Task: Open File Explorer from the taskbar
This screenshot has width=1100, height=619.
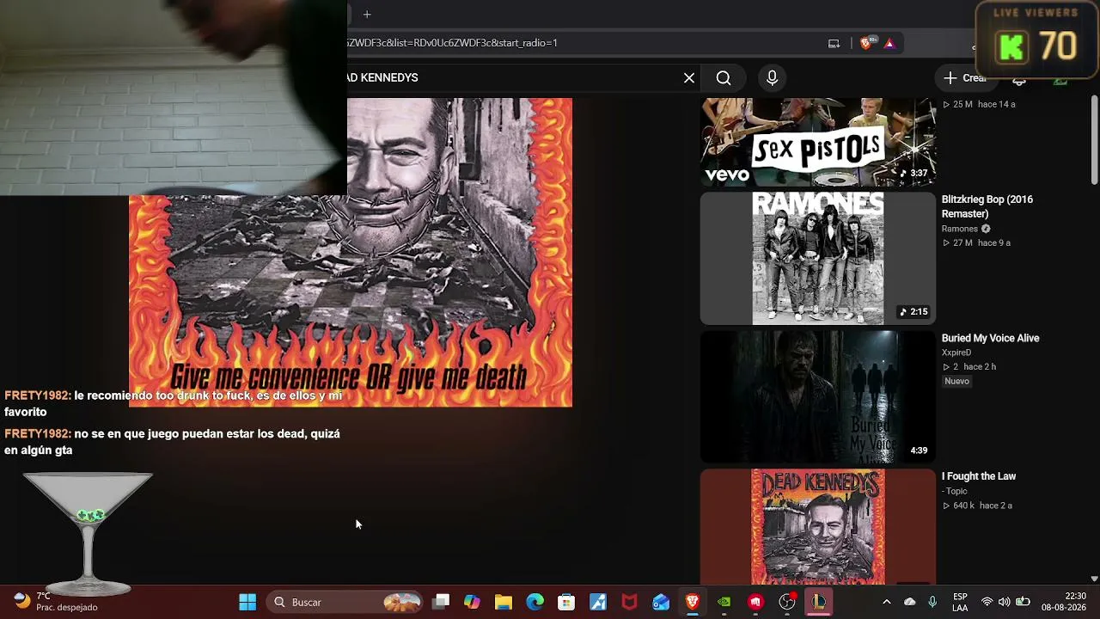Action: pos(504,603)
